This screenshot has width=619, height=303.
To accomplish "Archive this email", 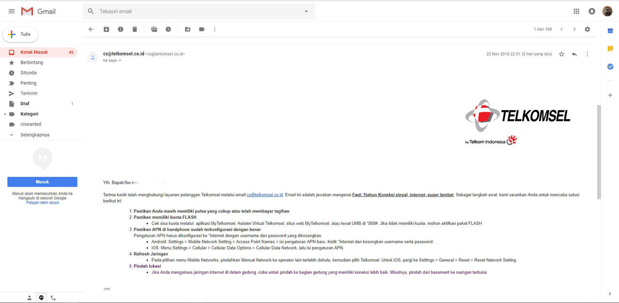I will click(106, 29).
